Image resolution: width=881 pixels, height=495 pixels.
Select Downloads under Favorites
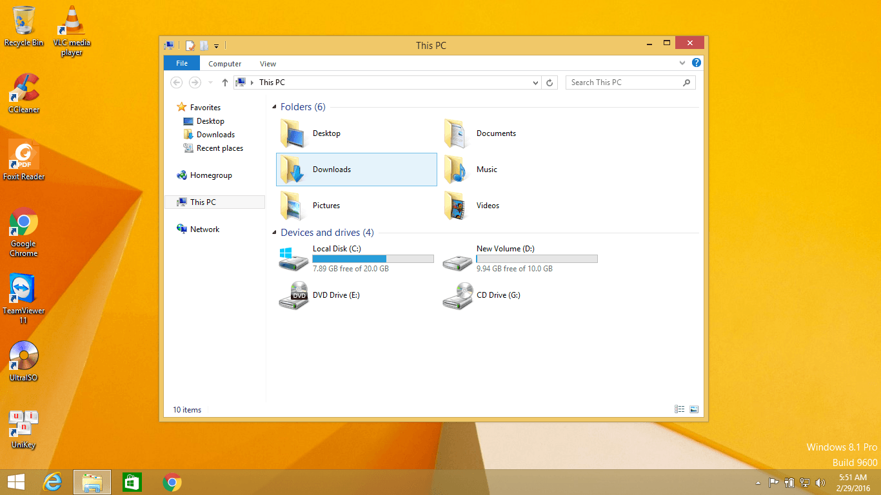point(209,135)
